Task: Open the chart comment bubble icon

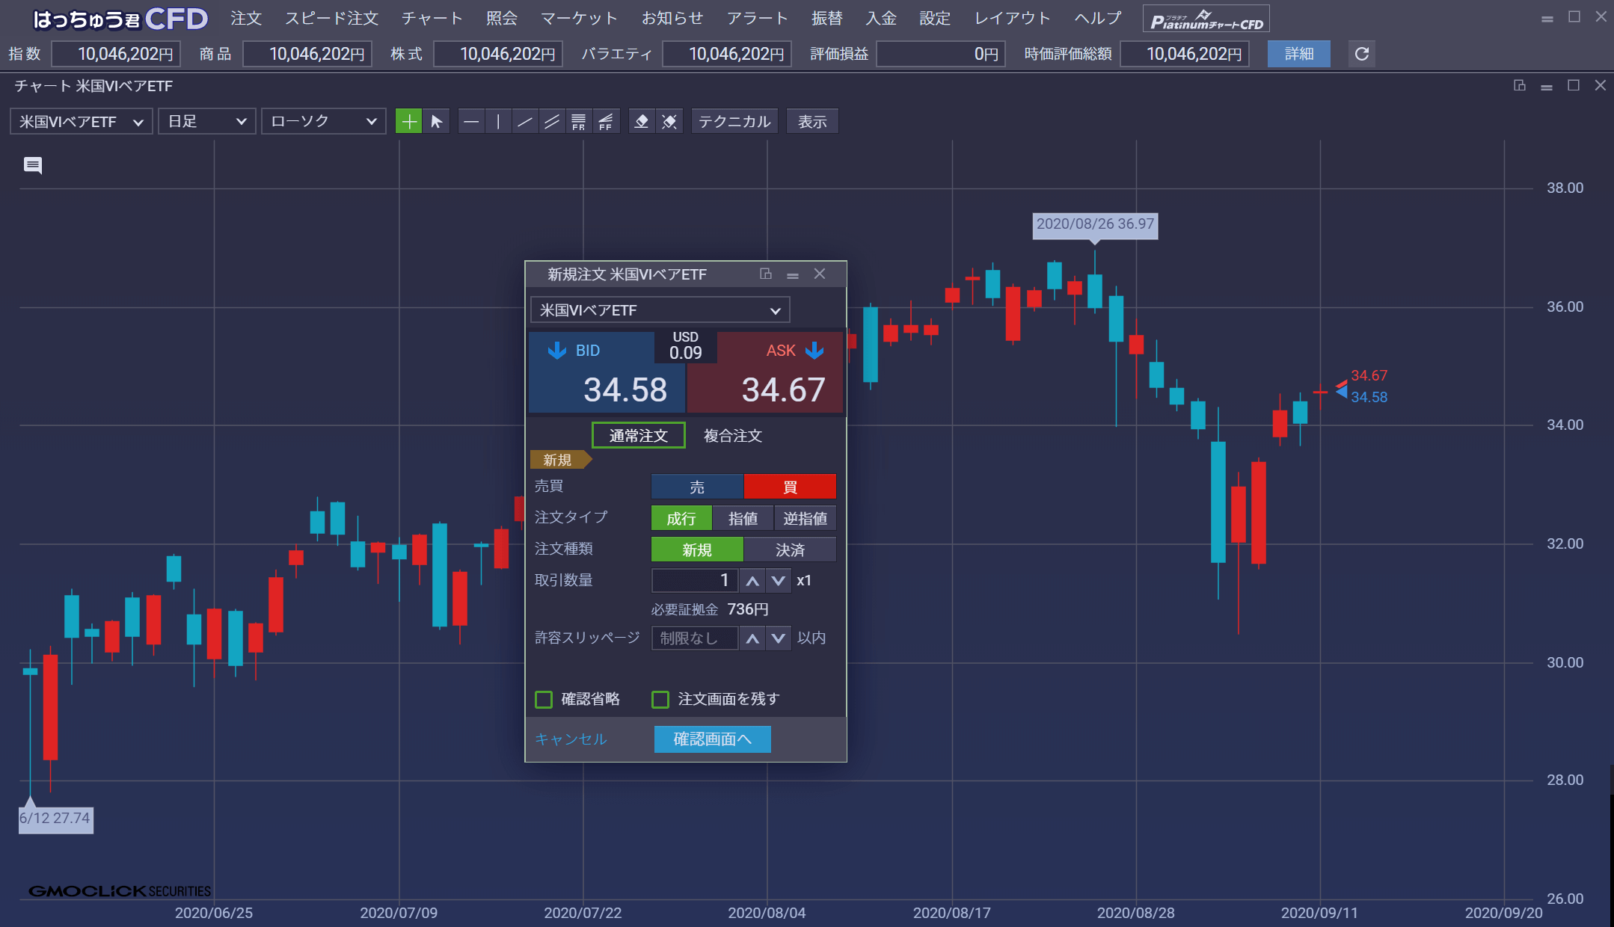Action: (x=33, y=165)
